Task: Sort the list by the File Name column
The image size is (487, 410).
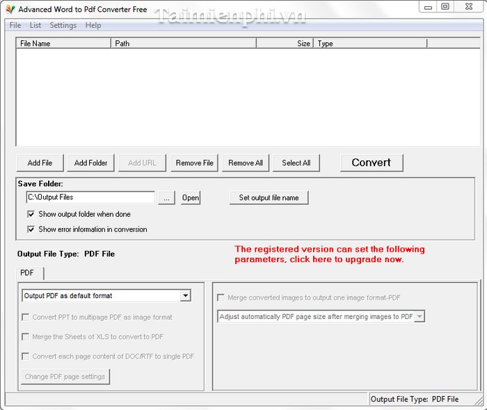Action: [64, 43]
